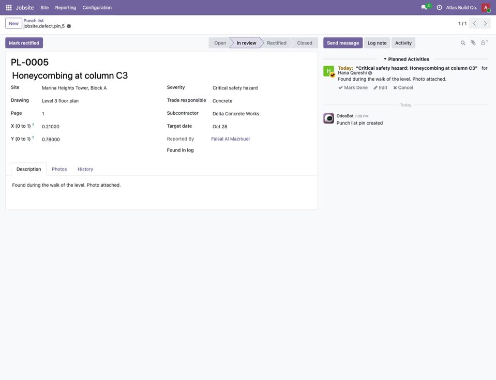Click the description text Found during the walk
This screenshot has height=380, width=496.
66,185
